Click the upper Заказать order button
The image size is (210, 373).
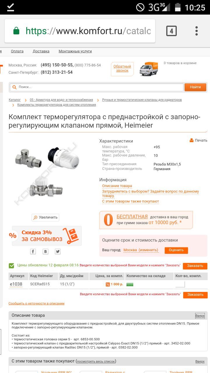[195, 266]
